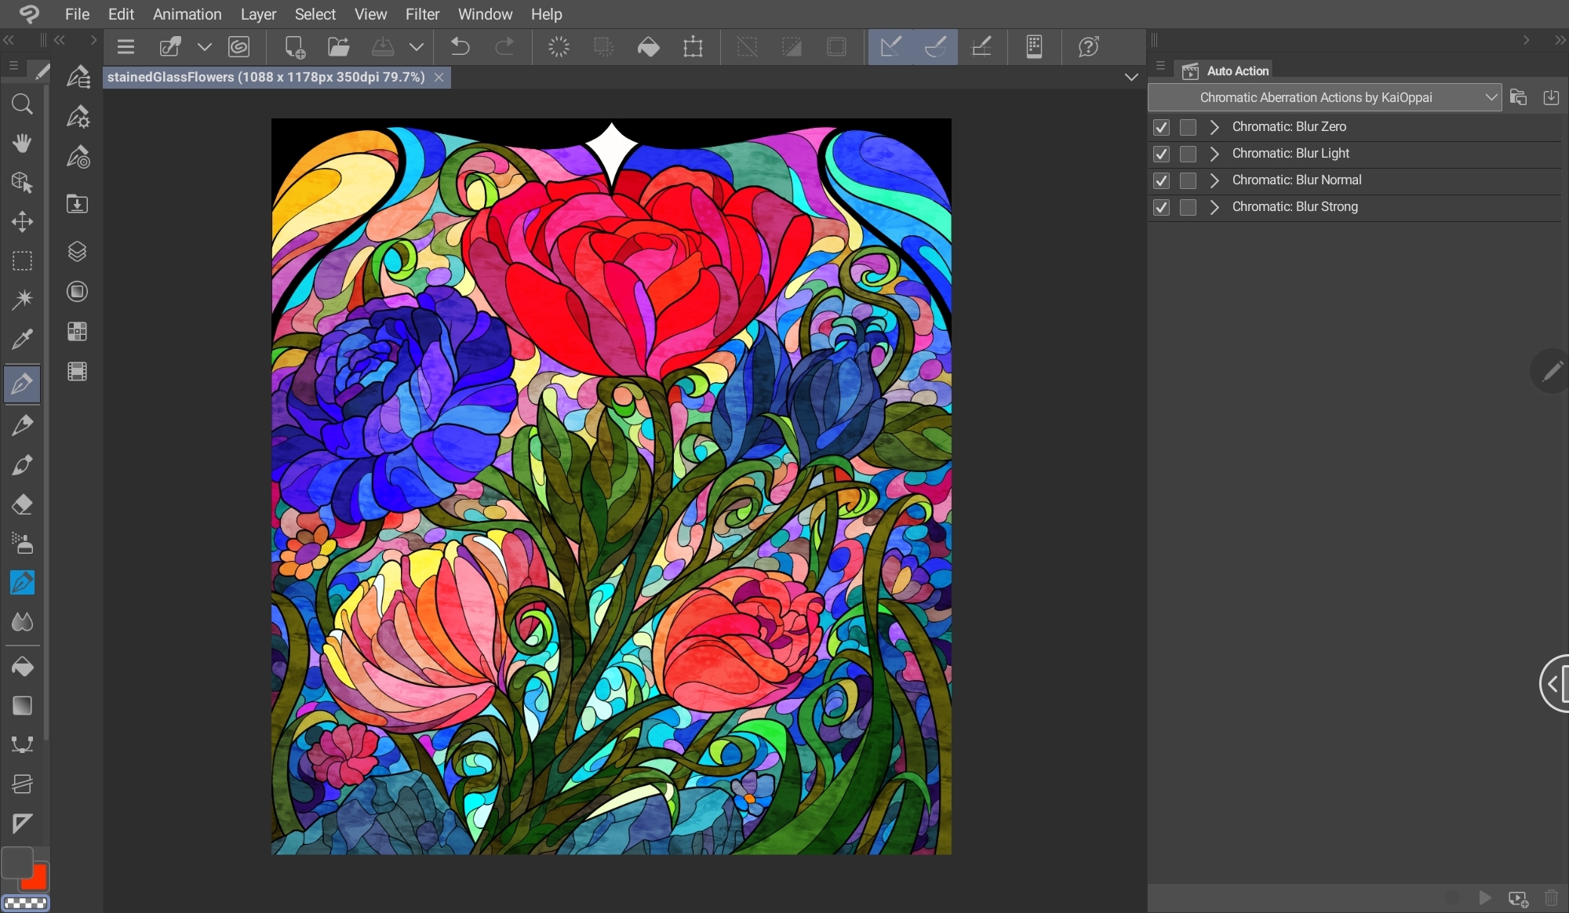The height and width of the screenshot is (913, 1569).
Task: Open the Chromatic Aberration action set dropdown
Action: 1490,97
